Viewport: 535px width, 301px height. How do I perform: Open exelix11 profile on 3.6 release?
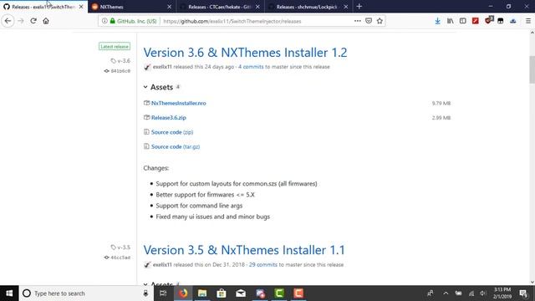(162, 67)
